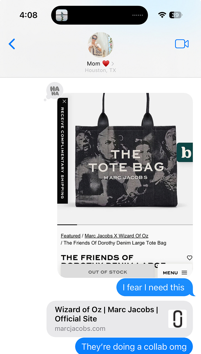Image resolution: width=201 pixels, height=354 pixels.
Task: Start a FaceTime video call
Action: (182, 44)
